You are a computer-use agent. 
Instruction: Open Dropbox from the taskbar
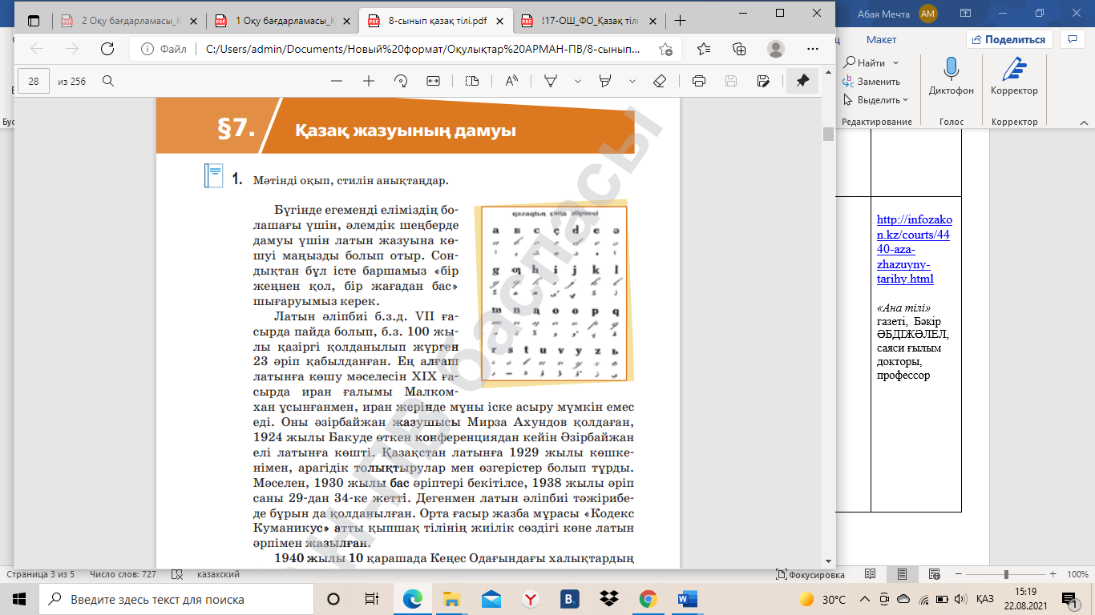point(610,599)
